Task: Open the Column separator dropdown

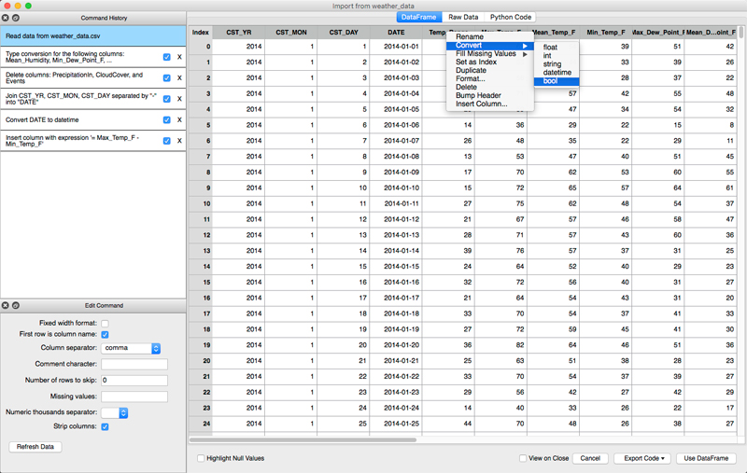Action: (131, 348)
